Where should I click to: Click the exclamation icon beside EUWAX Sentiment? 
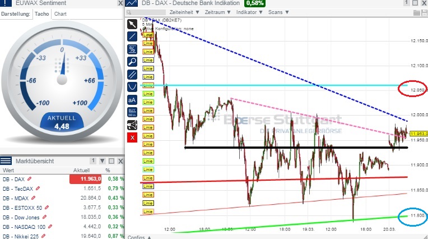coord(6,3)
